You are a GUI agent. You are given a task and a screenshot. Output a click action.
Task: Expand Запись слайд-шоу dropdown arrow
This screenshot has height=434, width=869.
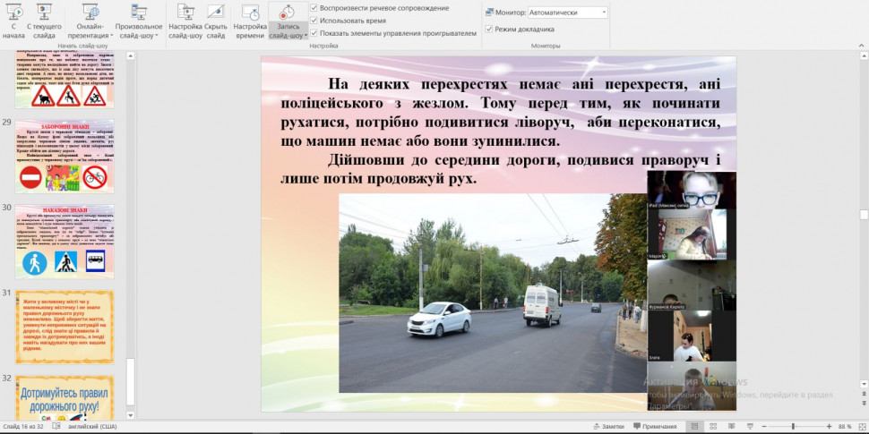[305, 36]
